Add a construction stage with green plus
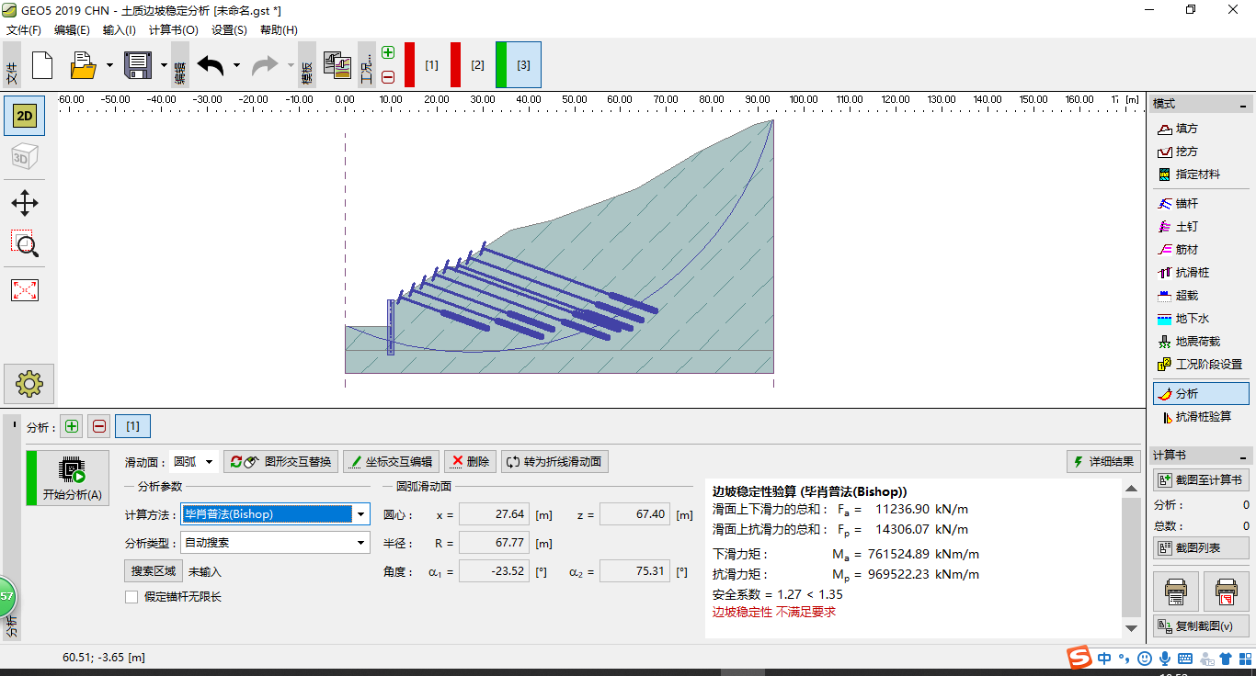This screenshot has height=676, width=1256. (388, 52)
